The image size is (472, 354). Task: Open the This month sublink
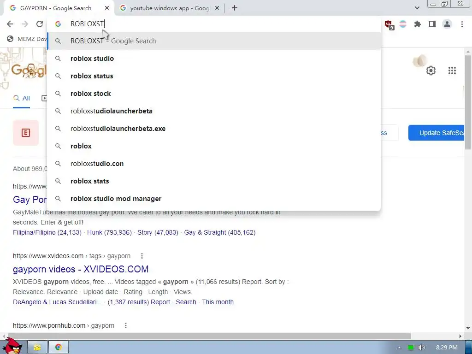point(218,302)
